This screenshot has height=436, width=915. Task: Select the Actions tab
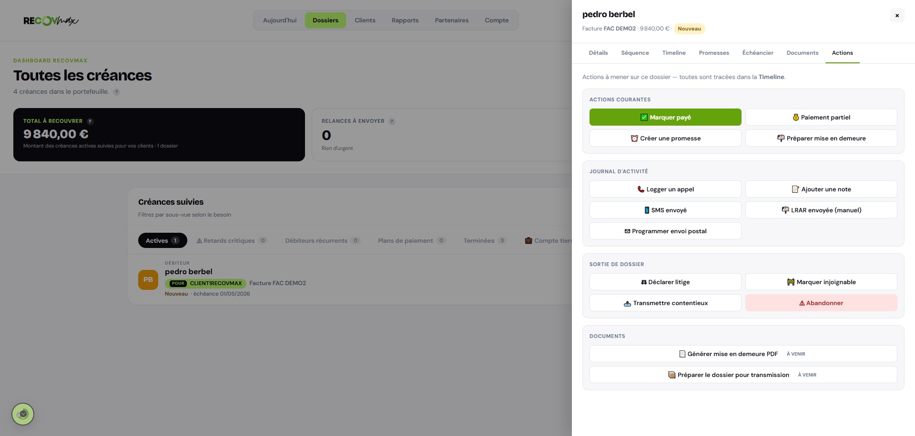(x=843, y=53)
